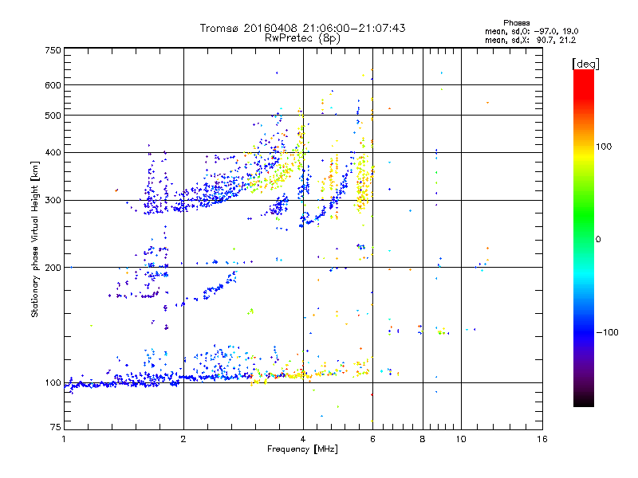
Task: Click the colorbar tick label "100"
Action: click(604, 147)
